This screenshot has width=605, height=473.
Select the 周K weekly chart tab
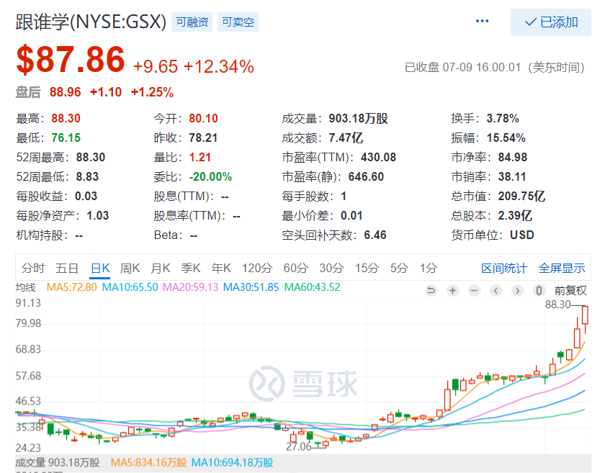pyautogui.click(x=130, y=269)
